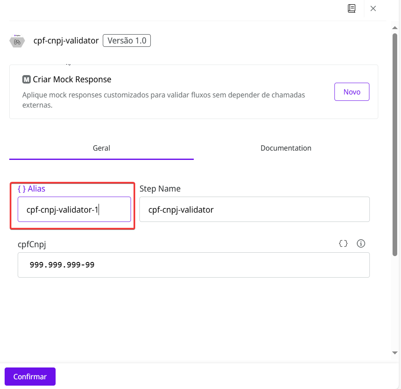Confirm the step configuration
This screenshot has width=401, height=389.
click(x=30, y=377)
